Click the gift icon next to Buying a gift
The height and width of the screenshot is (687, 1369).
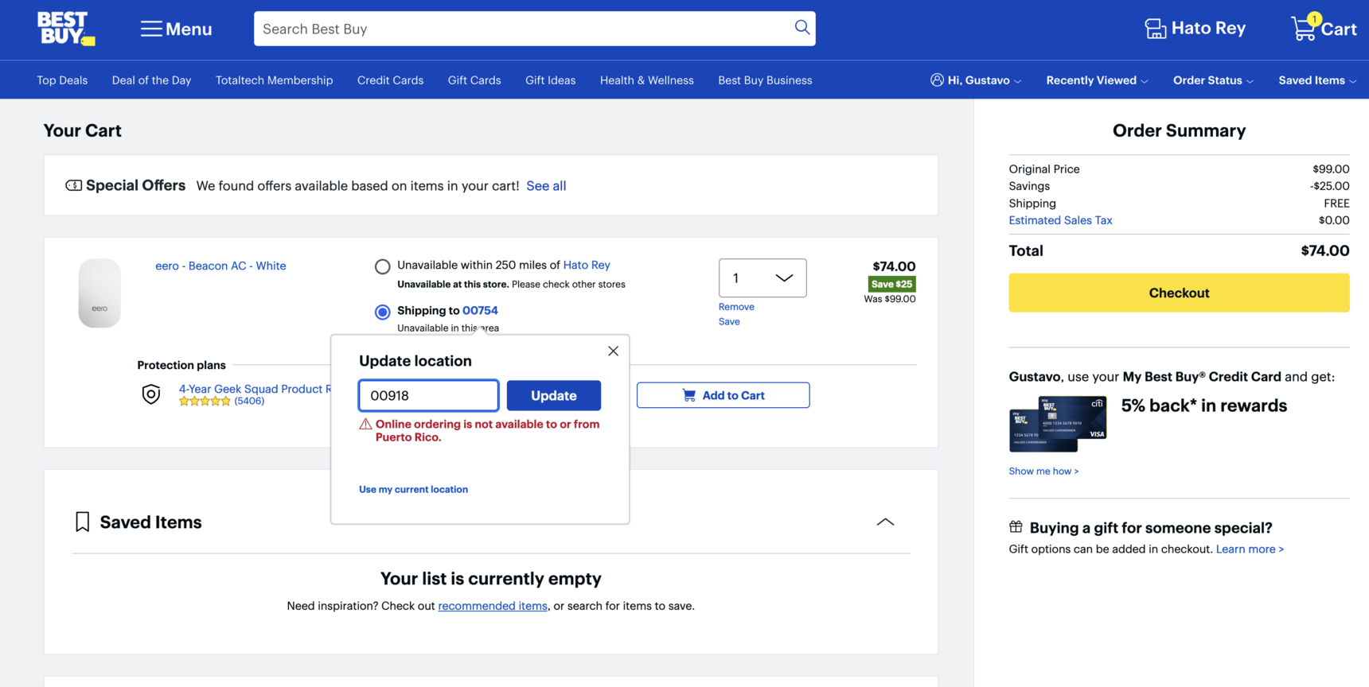coord(1016,526)
